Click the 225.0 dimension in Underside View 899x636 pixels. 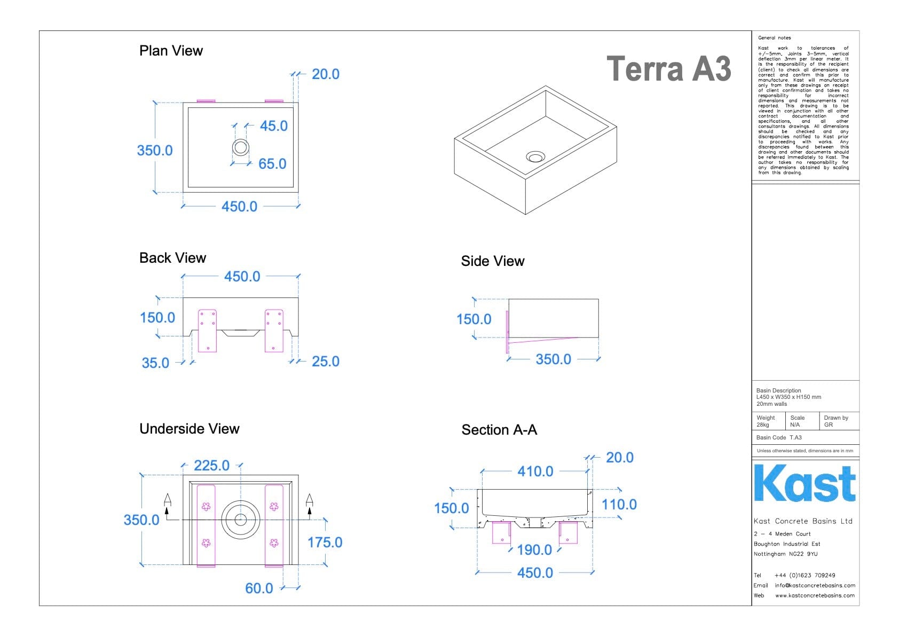click(x=211, y=466)
